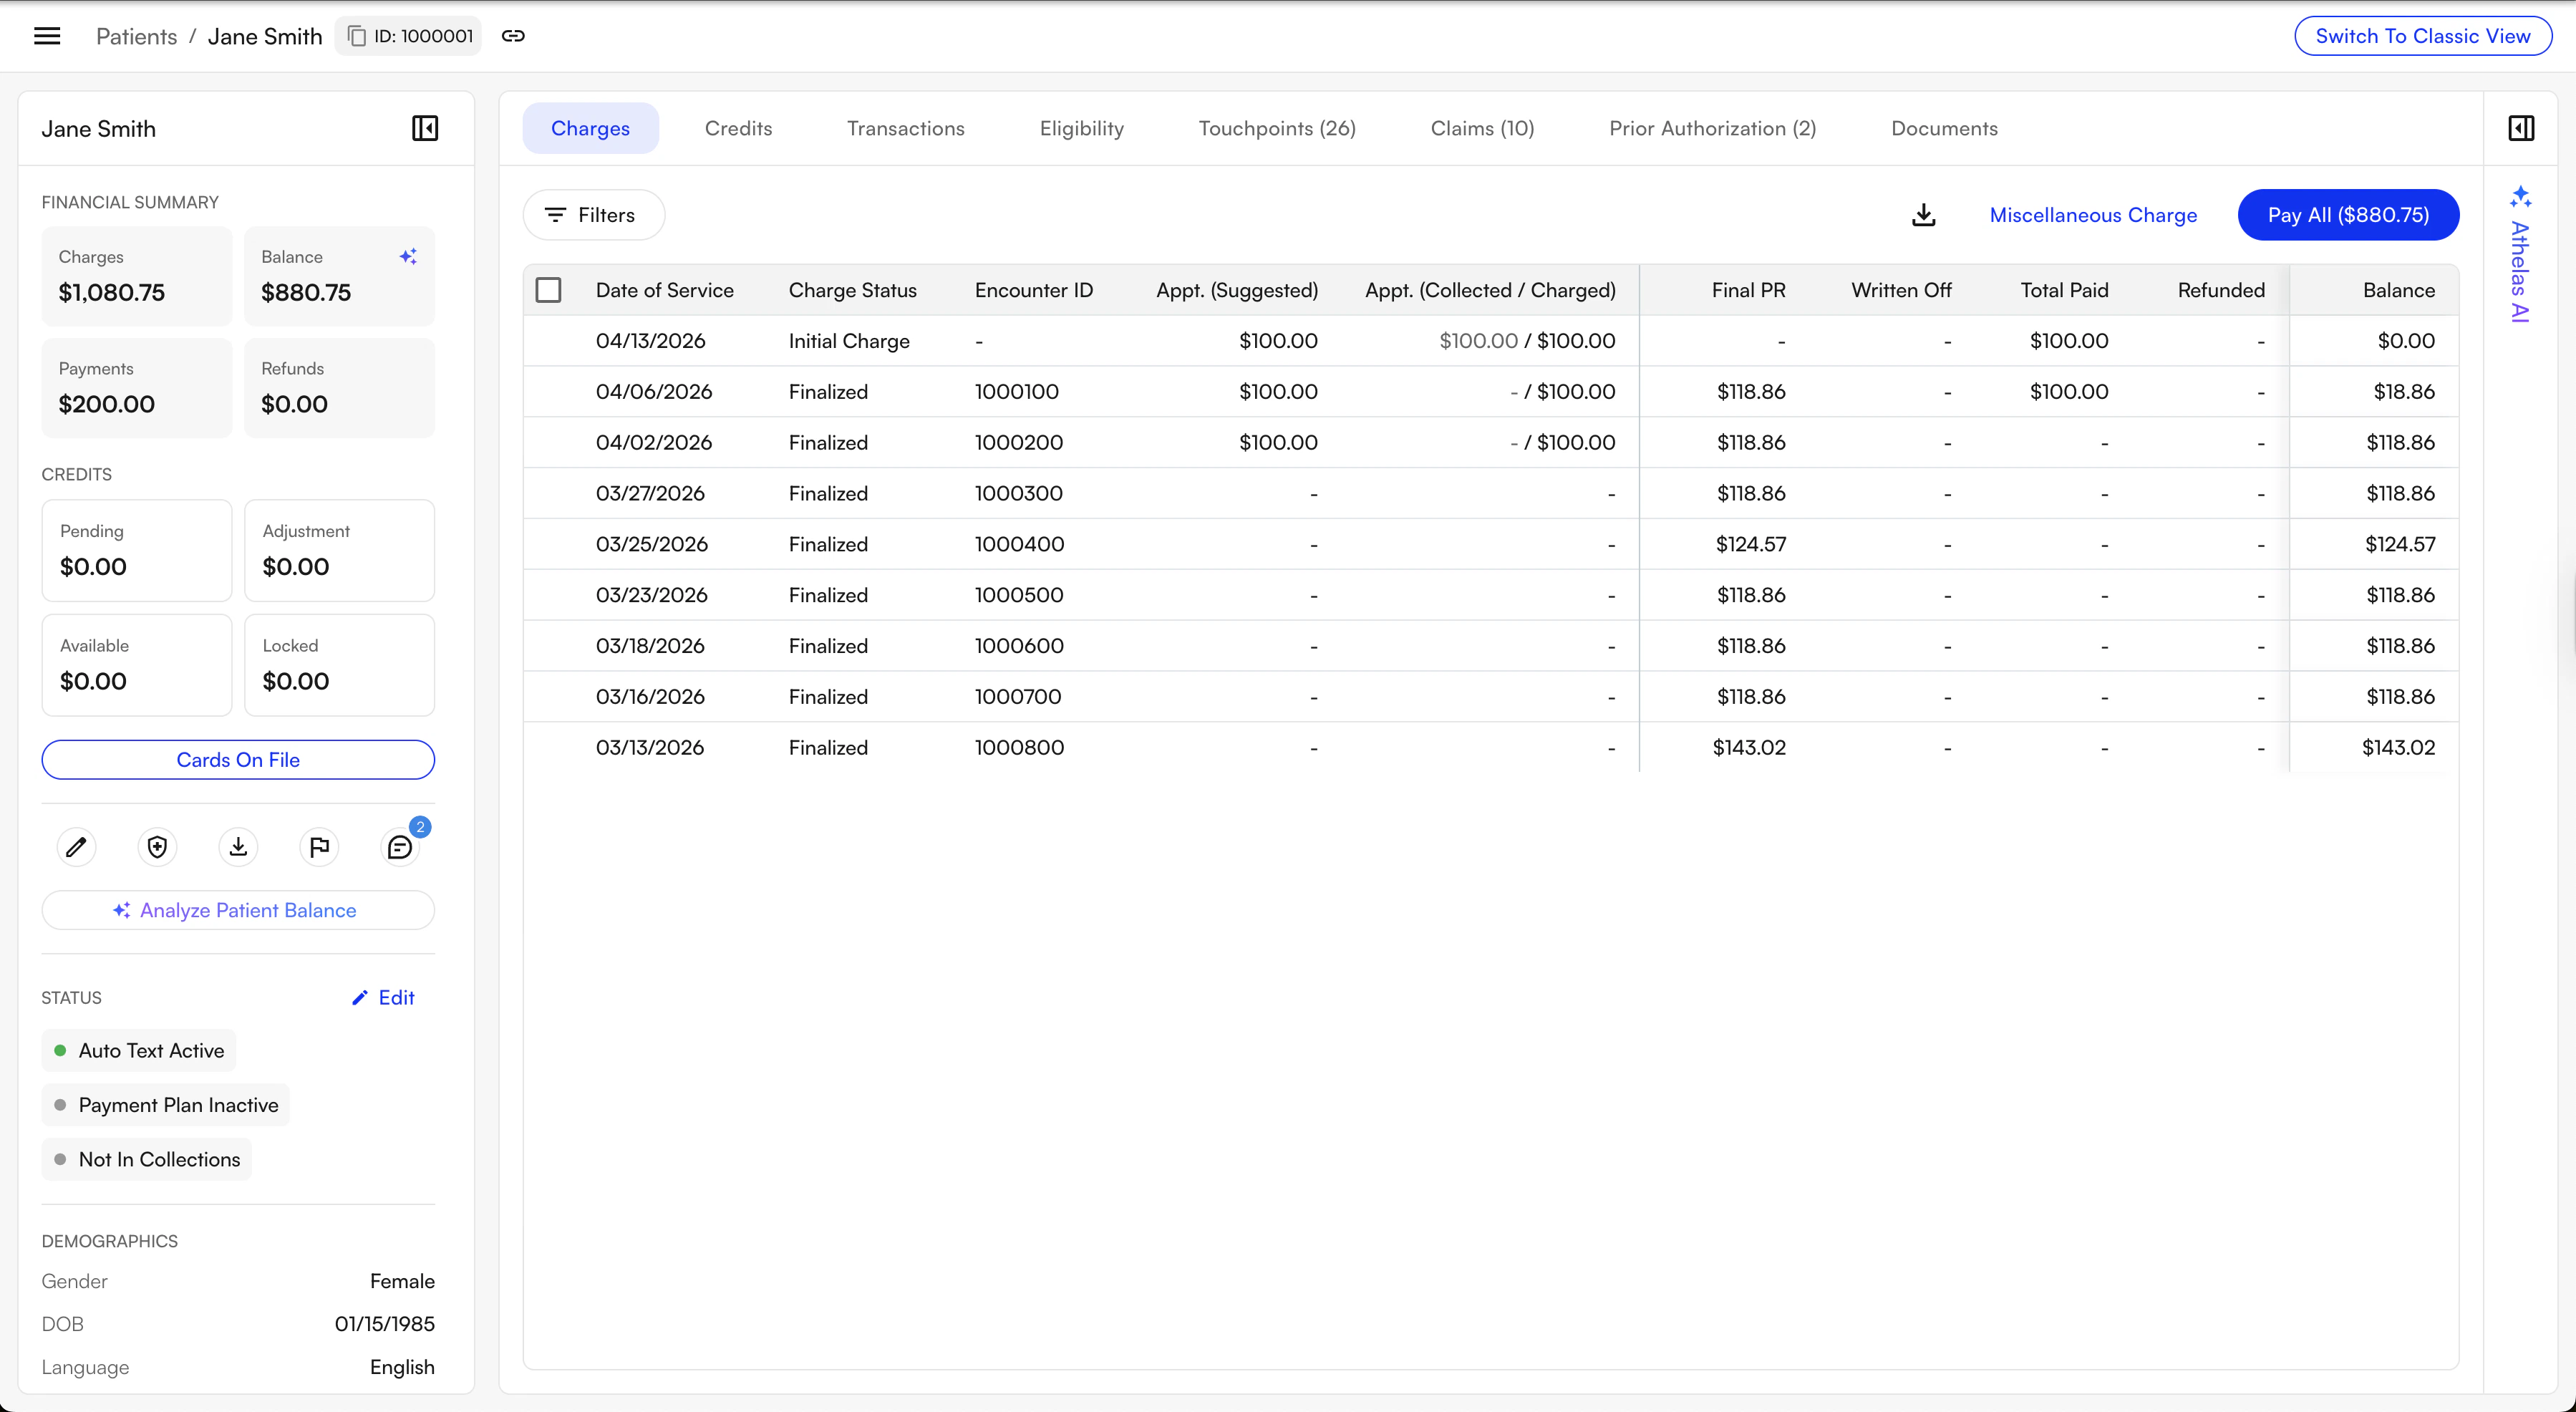Copy the patient profile link
This screenshot has height=1412, width=2576.
[513, 35]
